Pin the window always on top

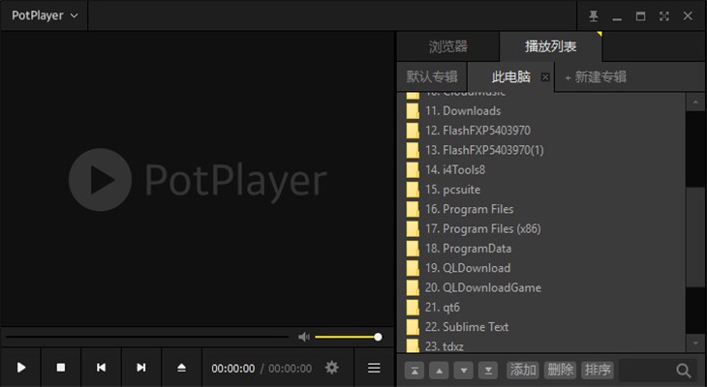click(x=594, y=16)
